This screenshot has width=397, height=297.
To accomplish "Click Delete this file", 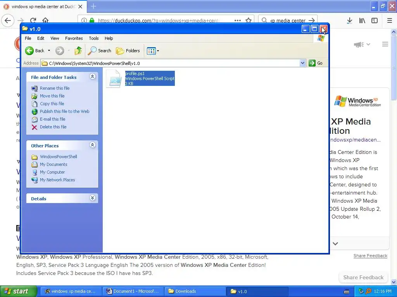I will tap(53, 127).
